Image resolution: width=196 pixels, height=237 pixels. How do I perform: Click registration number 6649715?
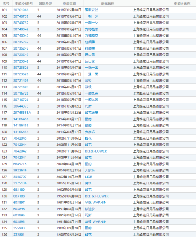tap(20, 164)
